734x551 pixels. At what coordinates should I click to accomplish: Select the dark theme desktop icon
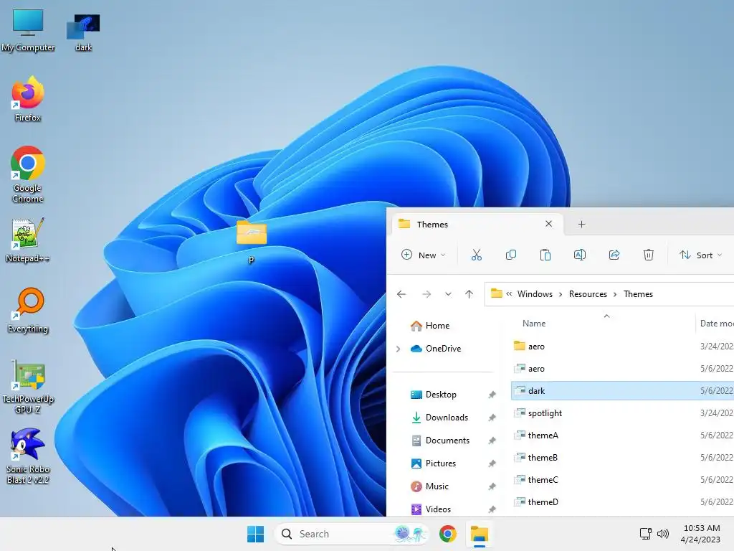[x=83, y=32]
